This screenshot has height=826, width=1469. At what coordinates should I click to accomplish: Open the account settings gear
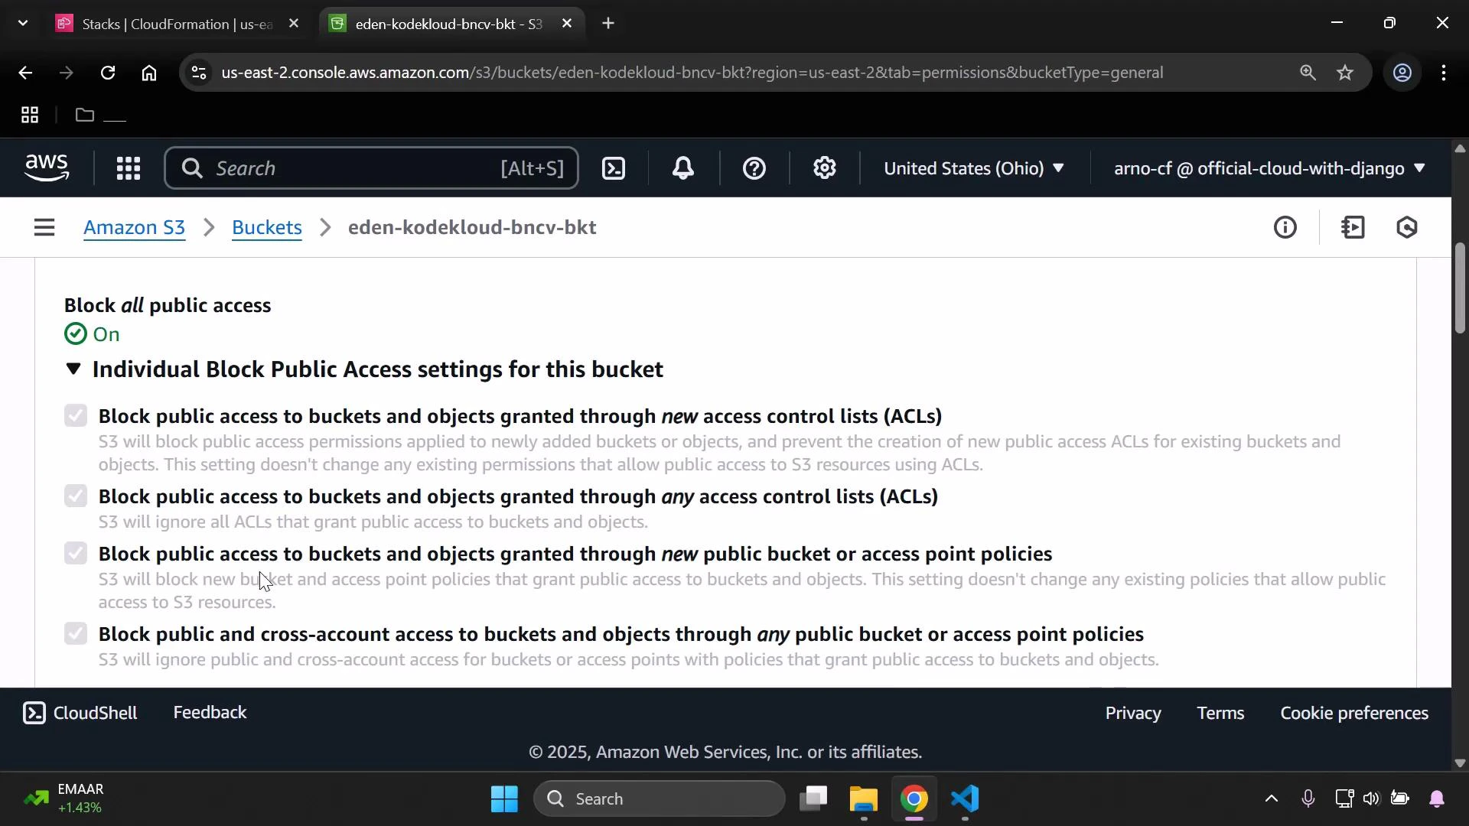pyautogui.click(x=824, y=167)
